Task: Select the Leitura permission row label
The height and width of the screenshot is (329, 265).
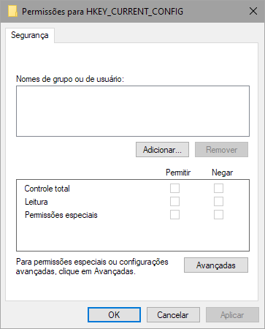Action: (37, 202)
